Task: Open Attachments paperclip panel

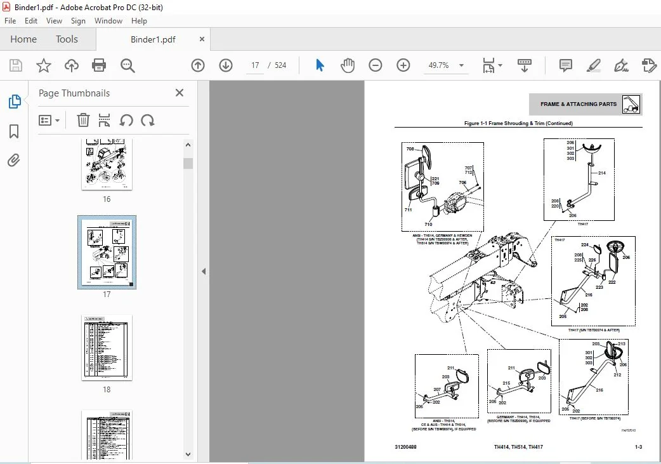Action: coord(14,161)
